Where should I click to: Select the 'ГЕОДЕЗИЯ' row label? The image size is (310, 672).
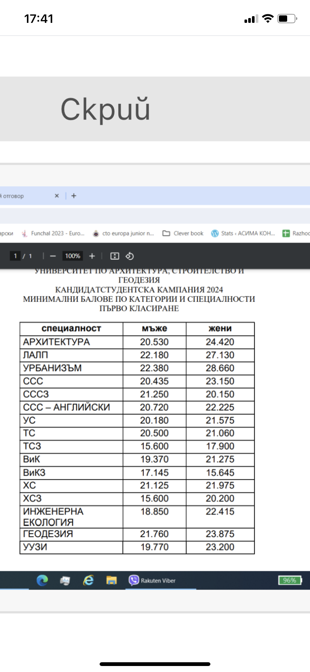pos(48,534)
